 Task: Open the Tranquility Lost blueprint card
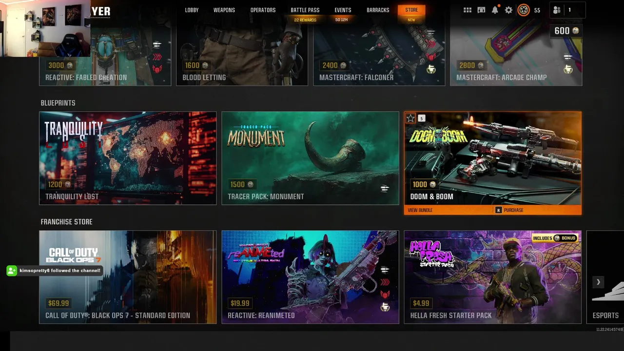[128, 158]
